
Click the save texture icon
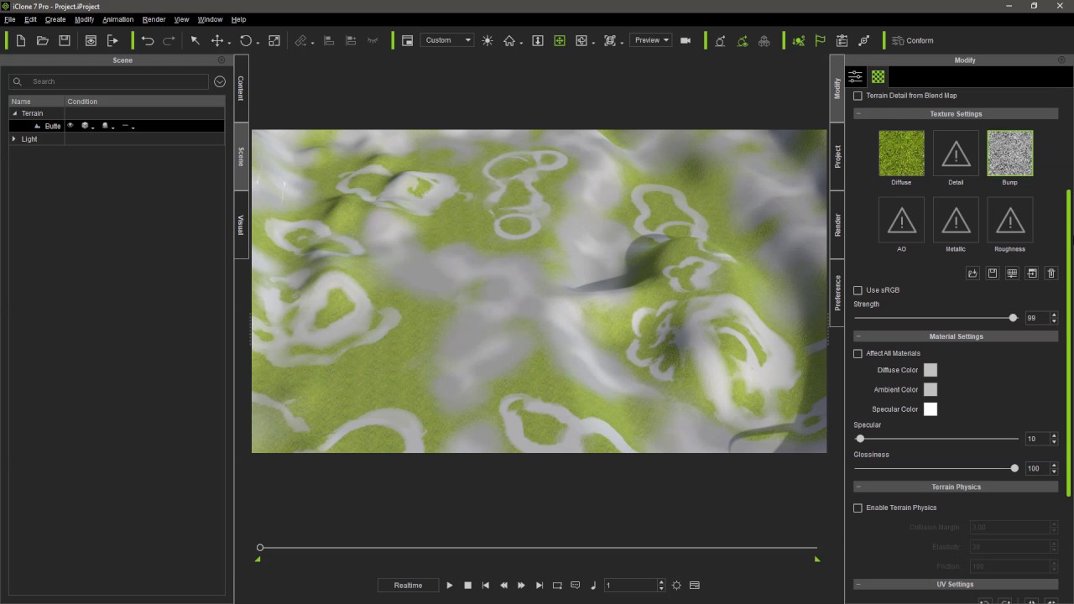[993, 273]
